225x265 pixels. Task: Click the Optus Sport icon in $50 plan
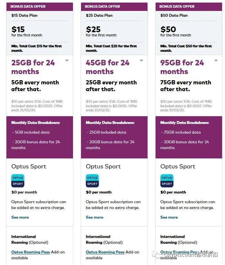[167, 181]
